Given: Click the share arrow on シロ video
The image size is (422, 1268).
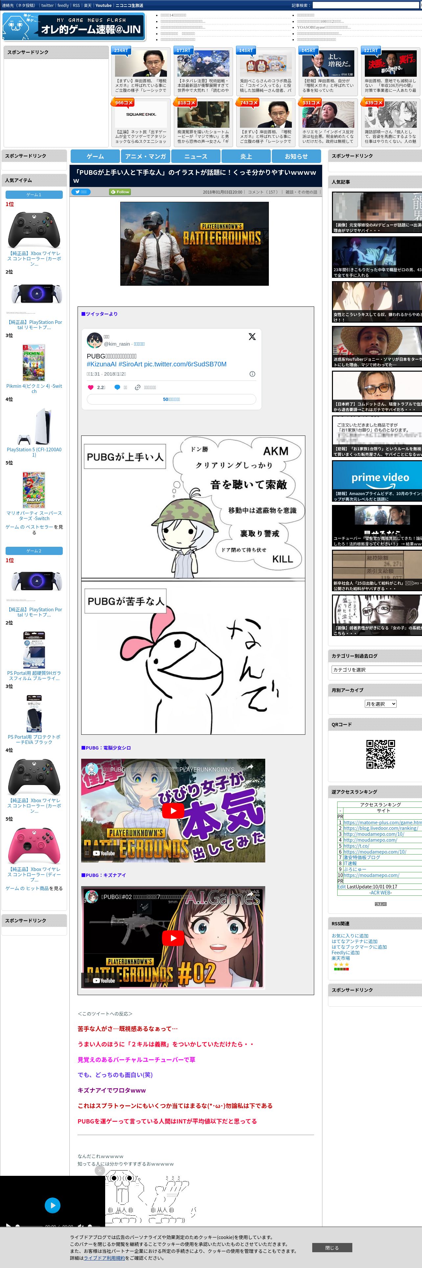Looking at the screenshot, I should point(250,767).
